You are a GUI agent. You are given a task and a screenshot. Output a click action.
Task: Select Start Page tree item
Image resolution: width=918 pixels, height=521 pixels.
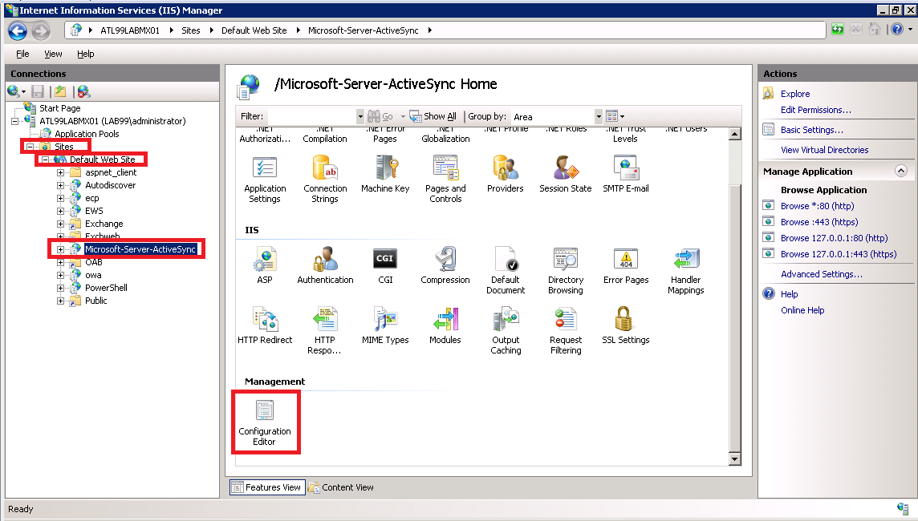point(59,108)
